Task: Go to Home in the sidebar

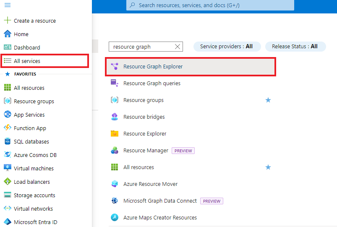Action: [x=21, y=34]
